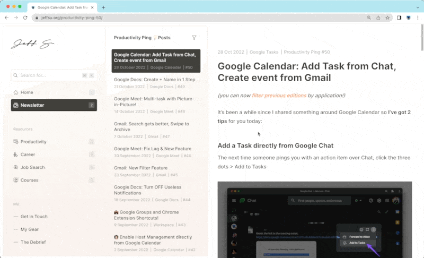Open the My Gear link
The image size is (424, 258).
(30, 229)
